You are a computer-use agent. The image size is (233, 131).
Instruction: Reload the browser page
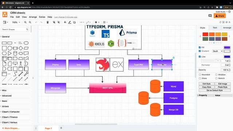[x=10, y=7]
